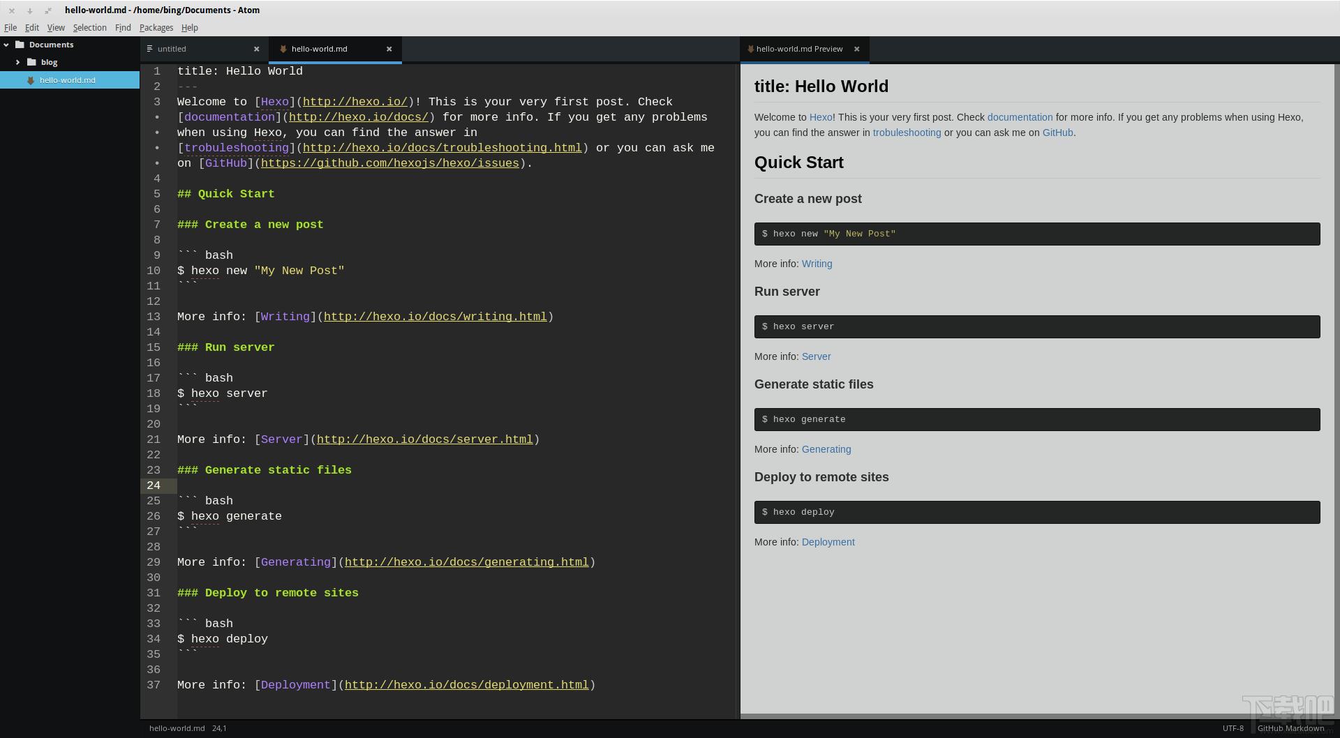The image size is (1340, 738).
Task: Open the Selection menu
Action: (x=90, y=28)
